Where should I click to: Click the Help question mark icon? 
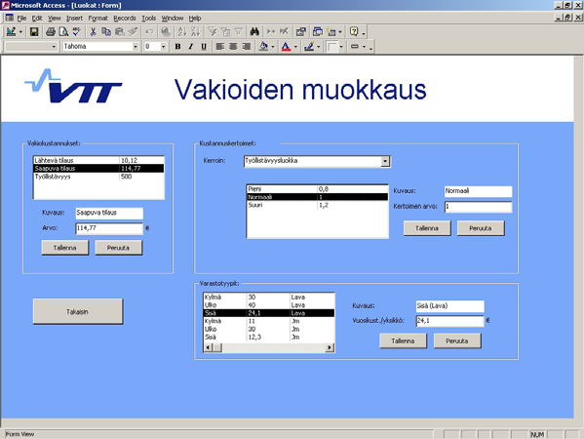click(x=354, y=31)
